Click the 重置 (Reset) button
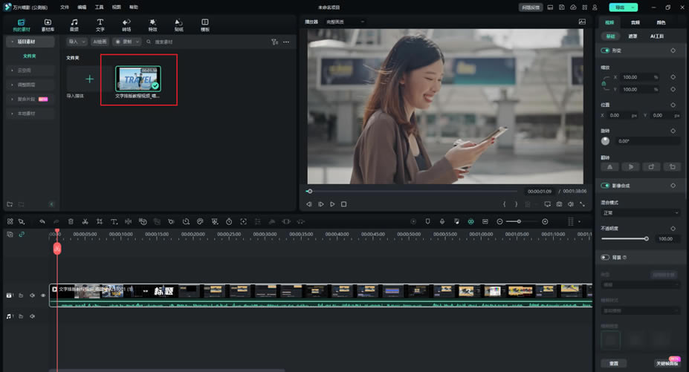 (x=614, y=363)
